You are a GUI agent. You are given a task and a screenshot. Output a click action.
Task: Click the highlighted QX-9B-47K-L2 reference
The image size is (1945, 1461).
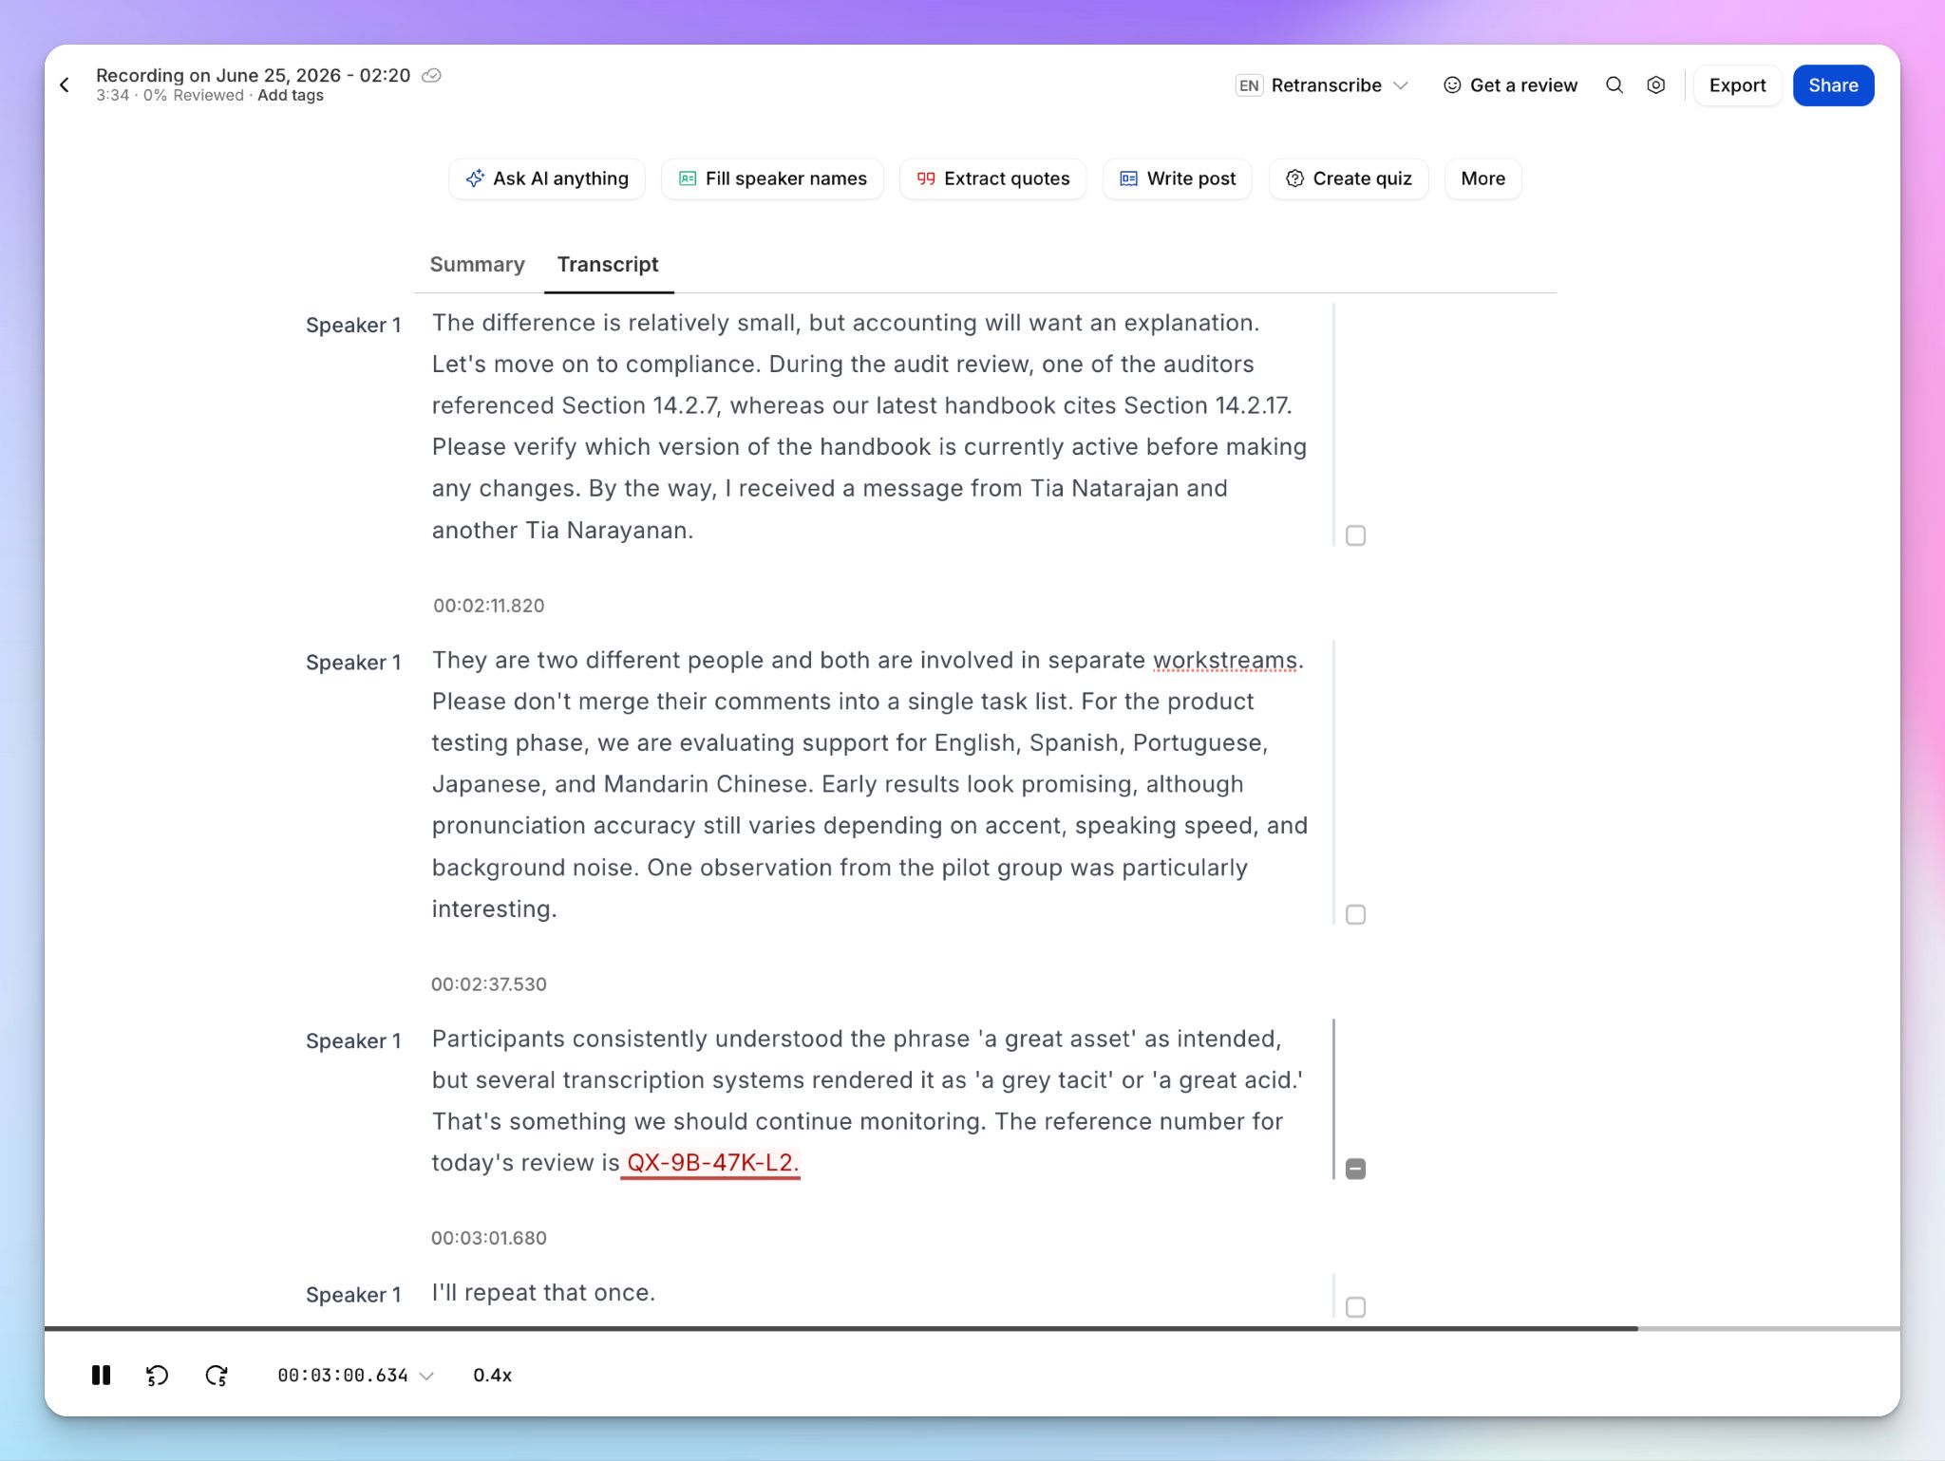click(711, 1163)
